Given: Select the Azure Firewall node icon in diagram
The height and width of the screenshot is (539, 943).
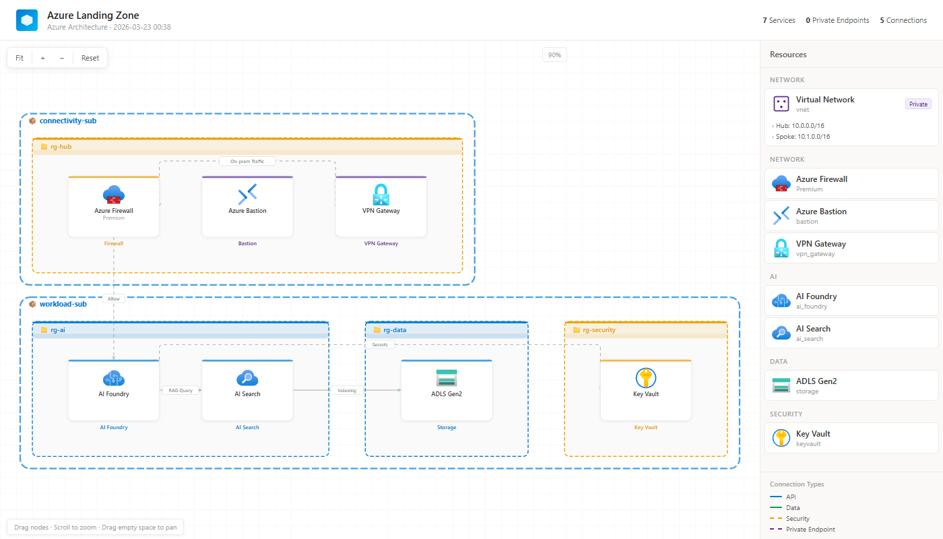Looking at the screenshot, I should [x=114, y=195].
